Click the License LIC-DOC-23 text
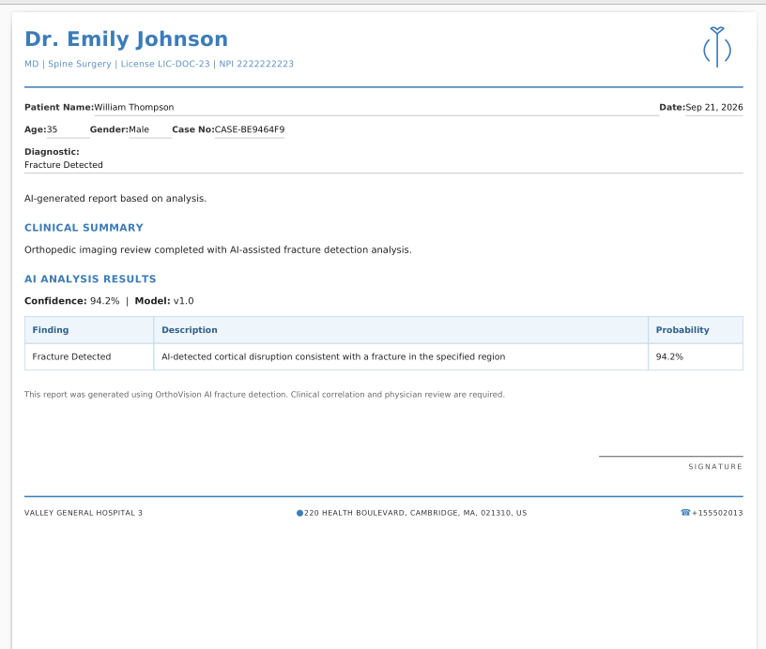 [x=165, y=64]
